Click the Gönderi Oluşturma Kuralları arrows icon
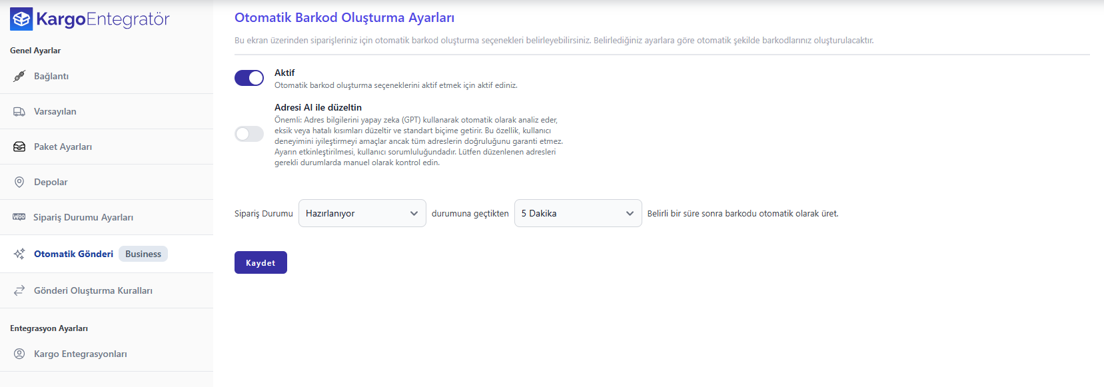Viewport: 1104px width, 387px height. 19,290
